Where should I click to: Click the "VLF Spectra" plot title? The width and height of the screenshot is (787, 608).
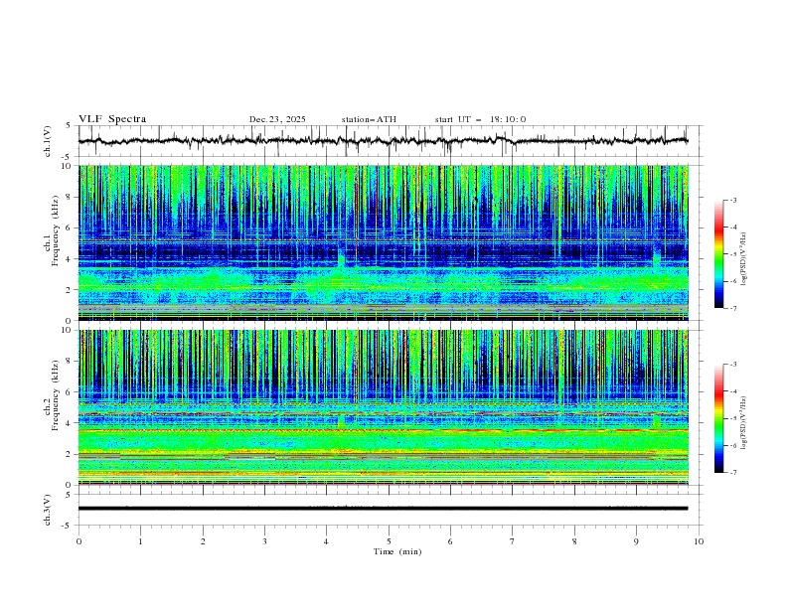(x=112, y=119)
